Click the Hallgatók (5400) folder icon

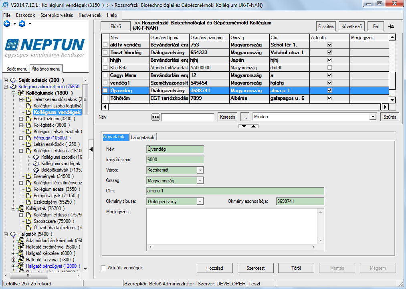point(13,234)
